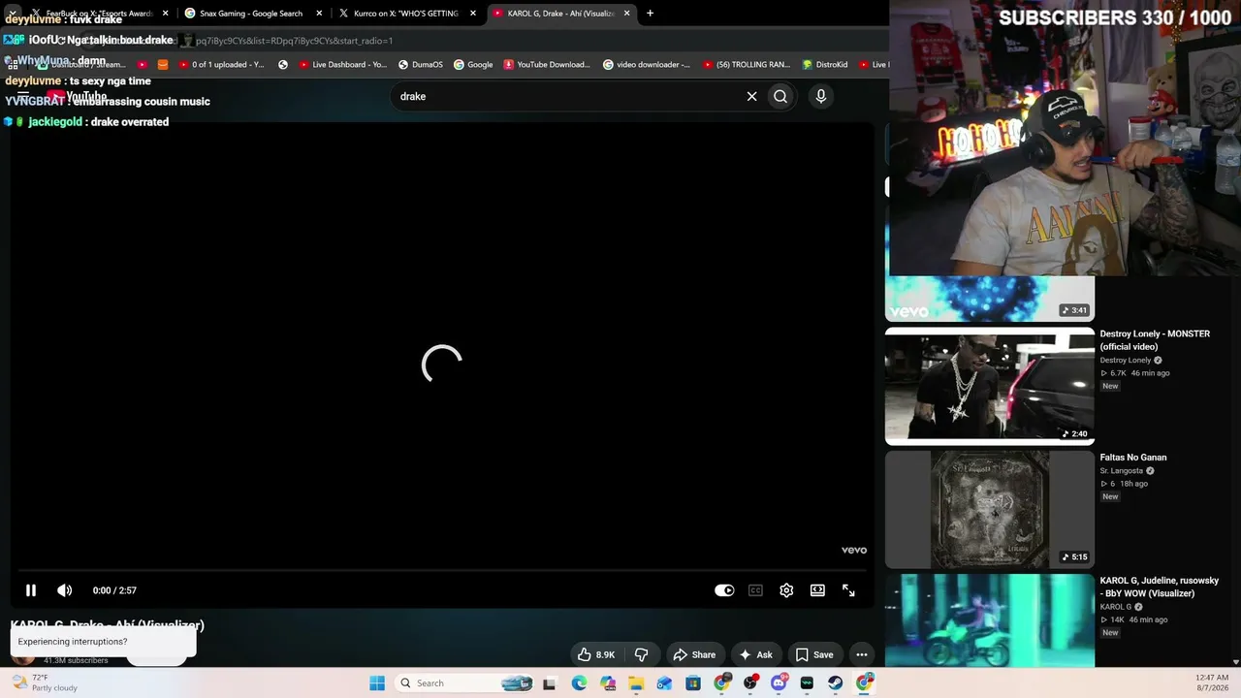Close the Kurrco on X tab

(473, 14)
